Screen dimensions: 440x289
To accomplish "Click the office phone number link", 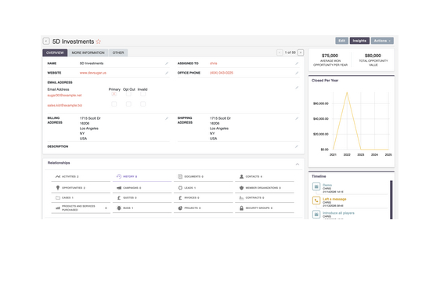I will tap(222, 73).
